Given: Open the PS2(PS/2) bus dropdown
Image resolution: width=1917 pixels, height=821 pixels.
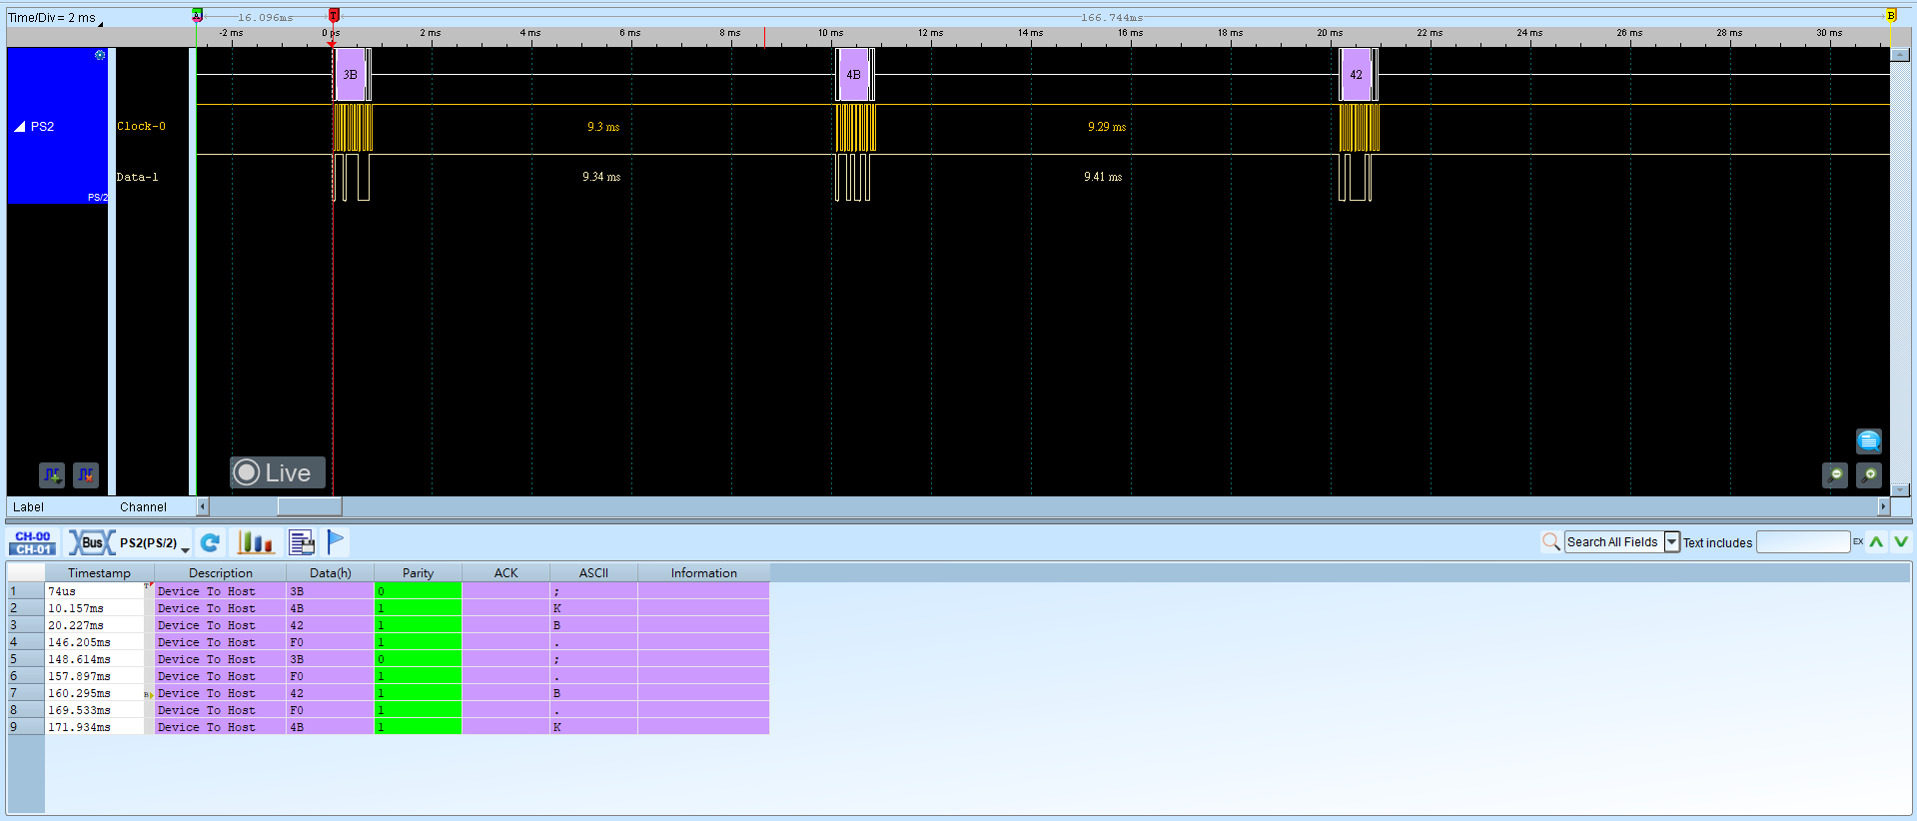Looking at the screenshot, I should [155, 543].
